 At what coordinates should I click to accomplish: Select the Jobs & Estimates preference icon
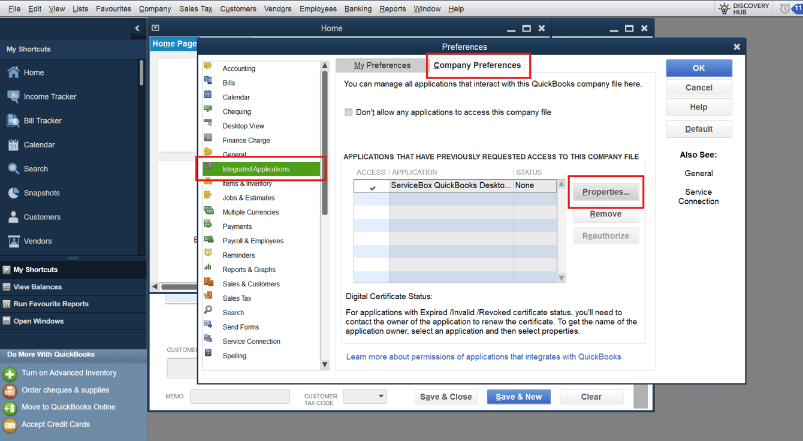208,195
